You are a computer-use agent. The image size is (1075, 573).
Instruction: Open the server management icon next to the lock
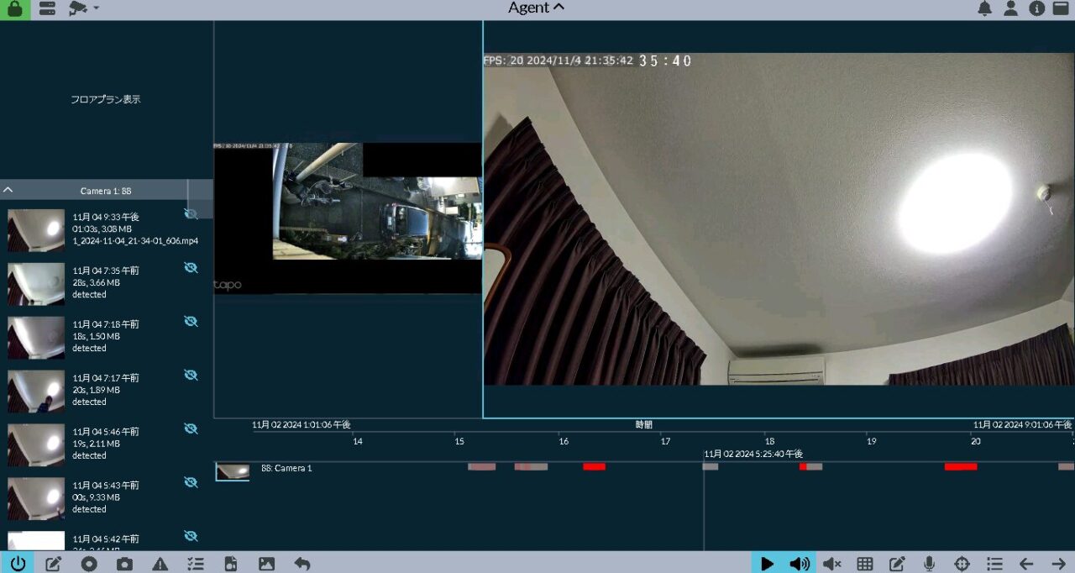pyautogui.click(x=46, y=8)
